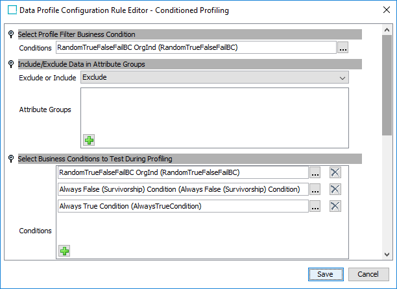This screenshot has height=289, width=397.
Task: Remove the RandomTrueFalseFailBC condition row
Action: (335, 172)
